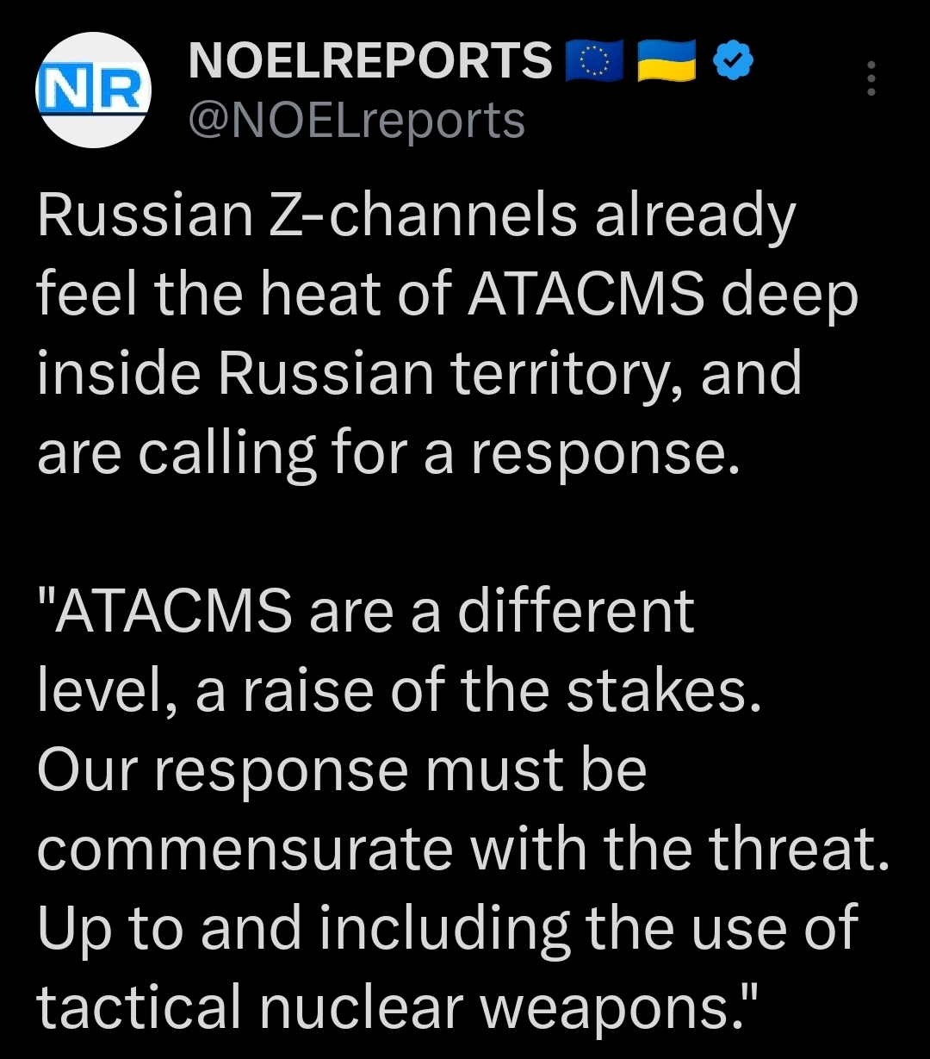Open the @NOELreports handle link
The image size is (930, 1059).
(356, 121)
